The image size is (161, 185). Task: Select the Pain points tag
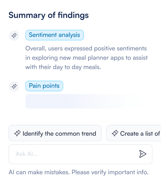coord(44,86)
